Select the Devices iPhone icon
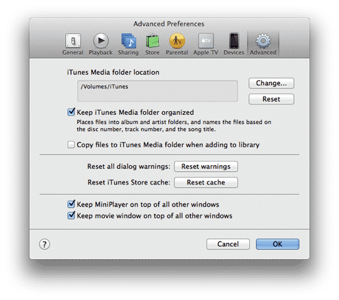 [234, 41]
